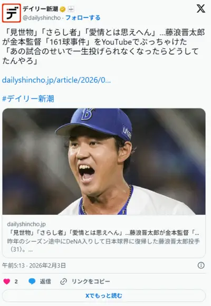Open the dailyshincho.jp/article/2026 link
This screenshot has width=211, height=306.
[56, 80]
